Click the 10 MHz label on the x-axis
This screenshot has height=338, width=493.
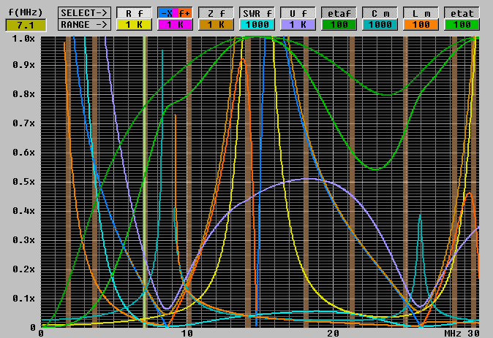click(187, 334)
